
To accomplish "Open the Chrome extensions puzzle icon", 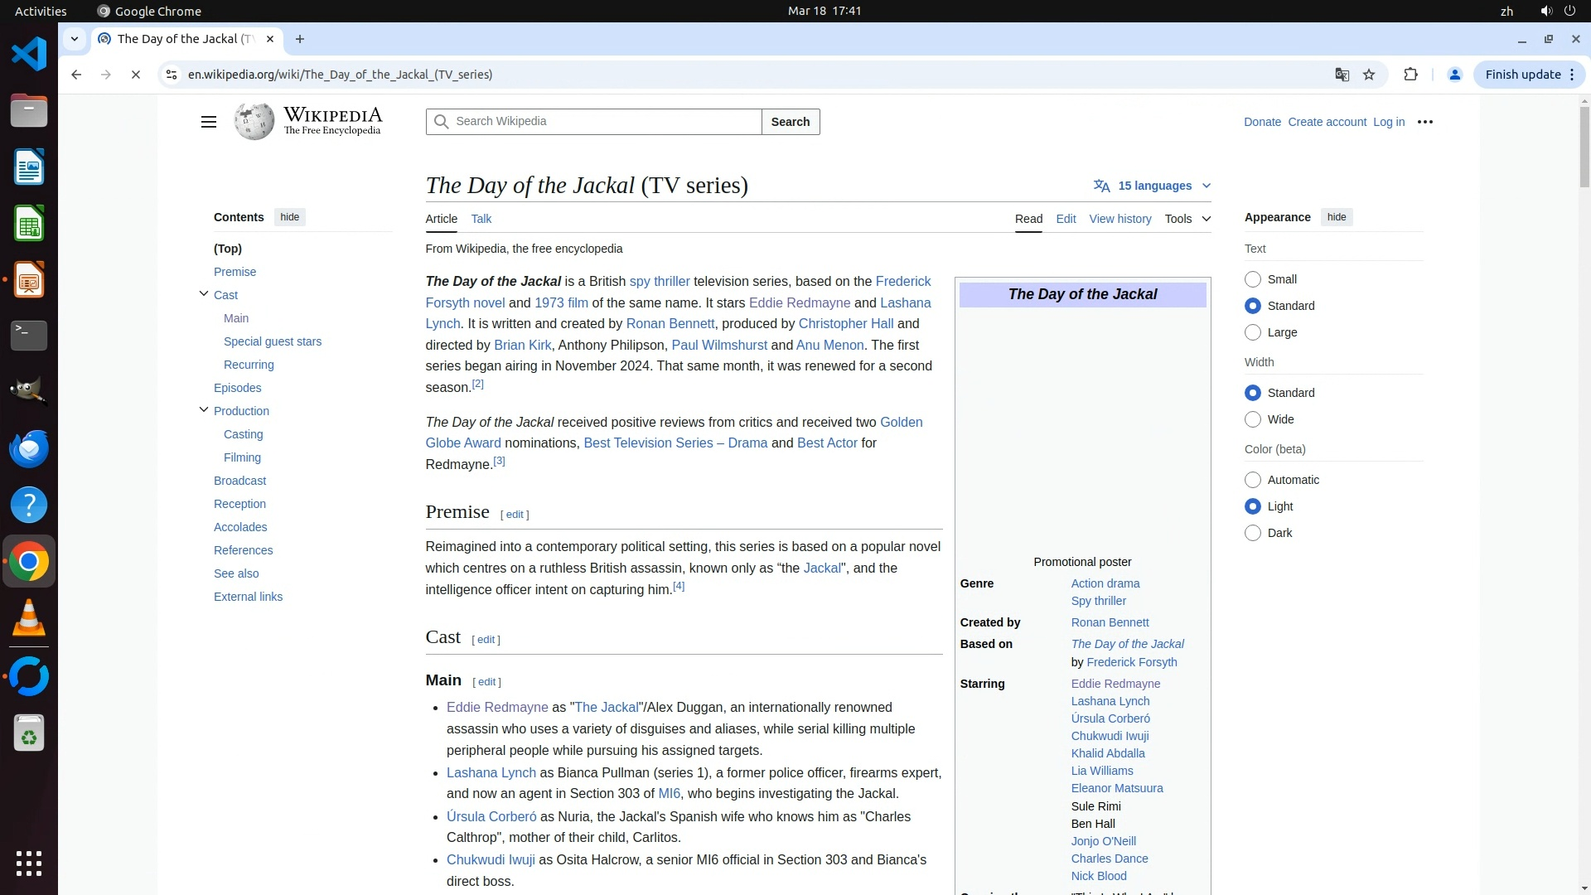I will pyautogui.click(x=1410, y=75).
